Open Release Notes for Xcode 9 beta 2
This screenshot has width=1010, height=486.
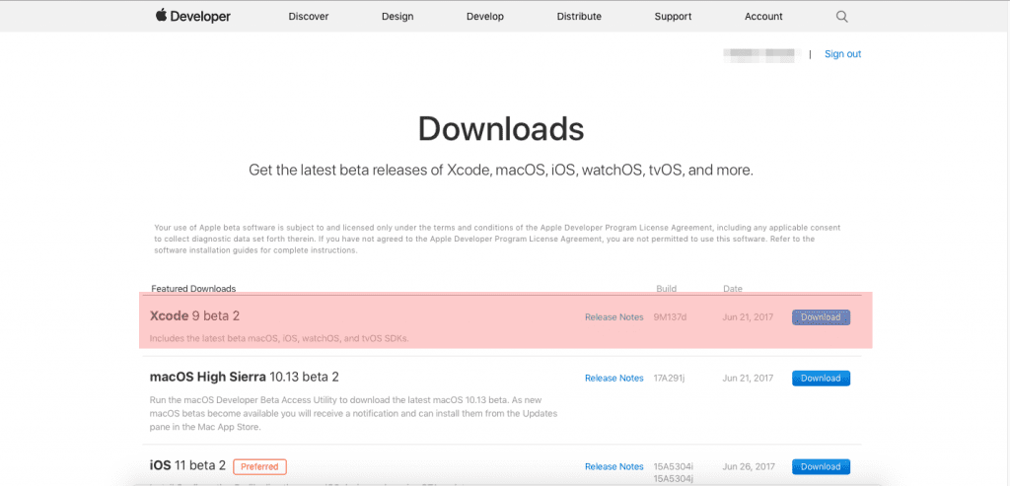point(613,317)
